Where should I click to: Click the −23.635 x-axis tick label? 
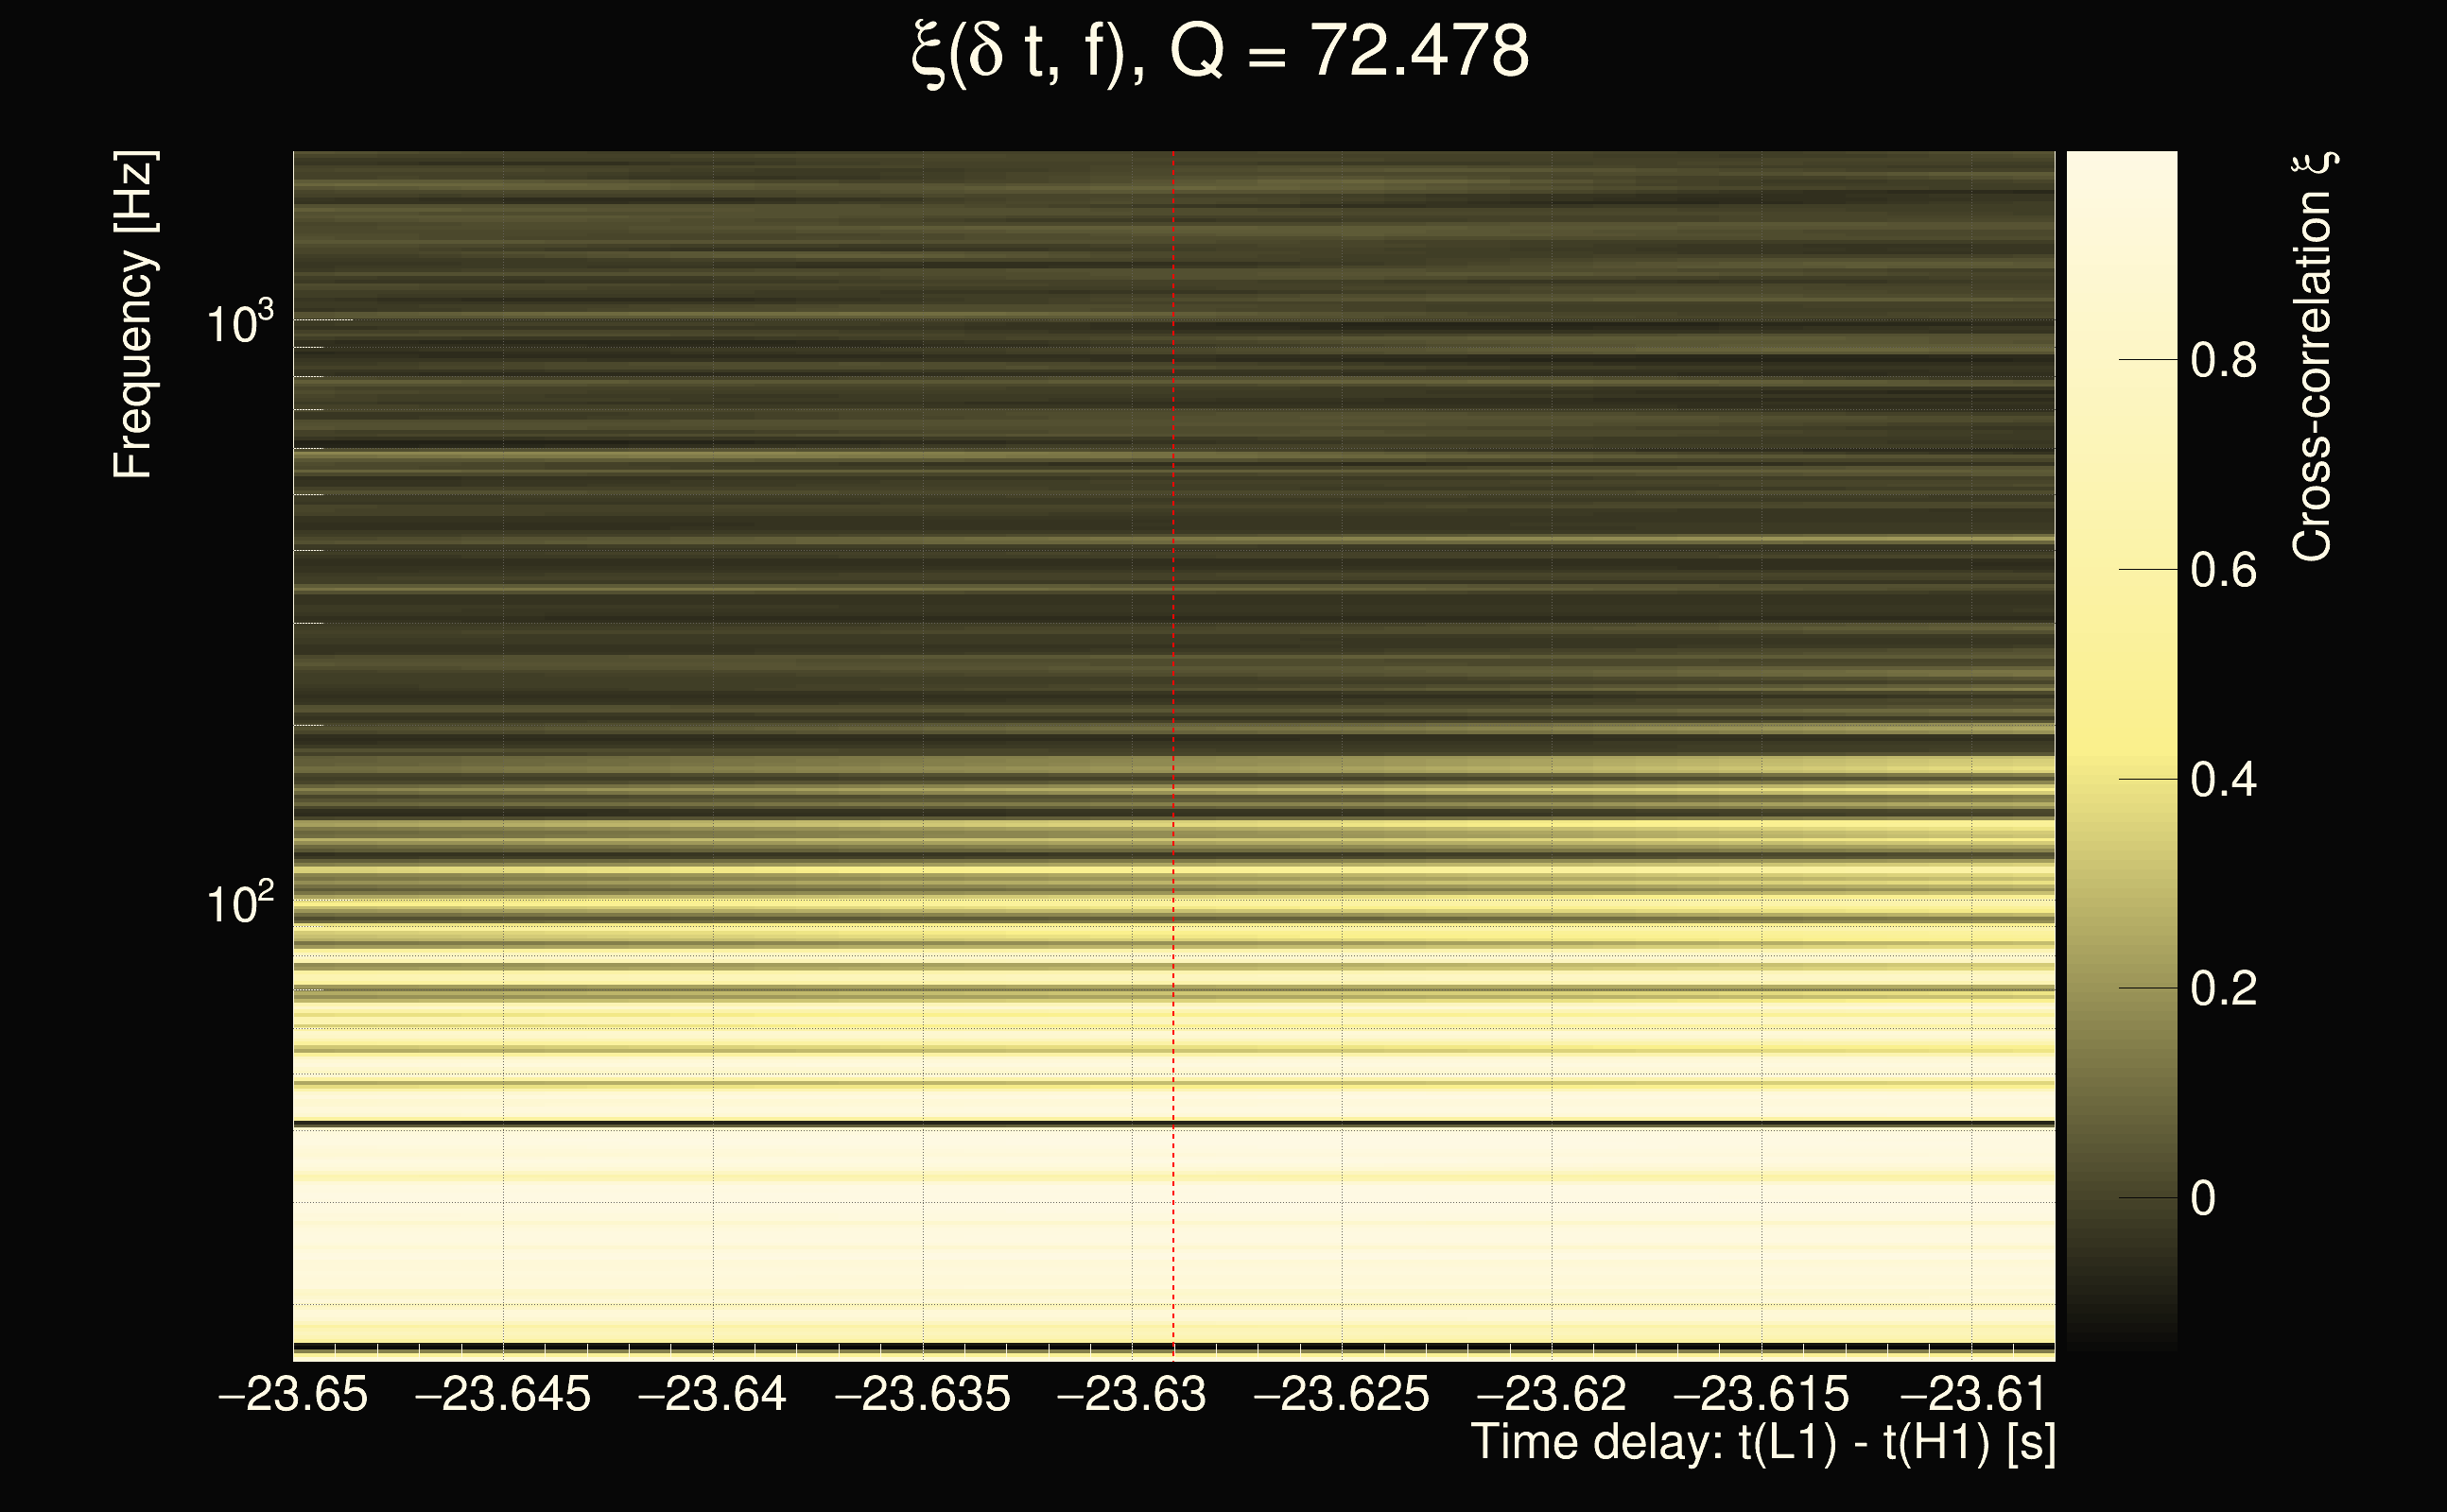coord(923,1394)
